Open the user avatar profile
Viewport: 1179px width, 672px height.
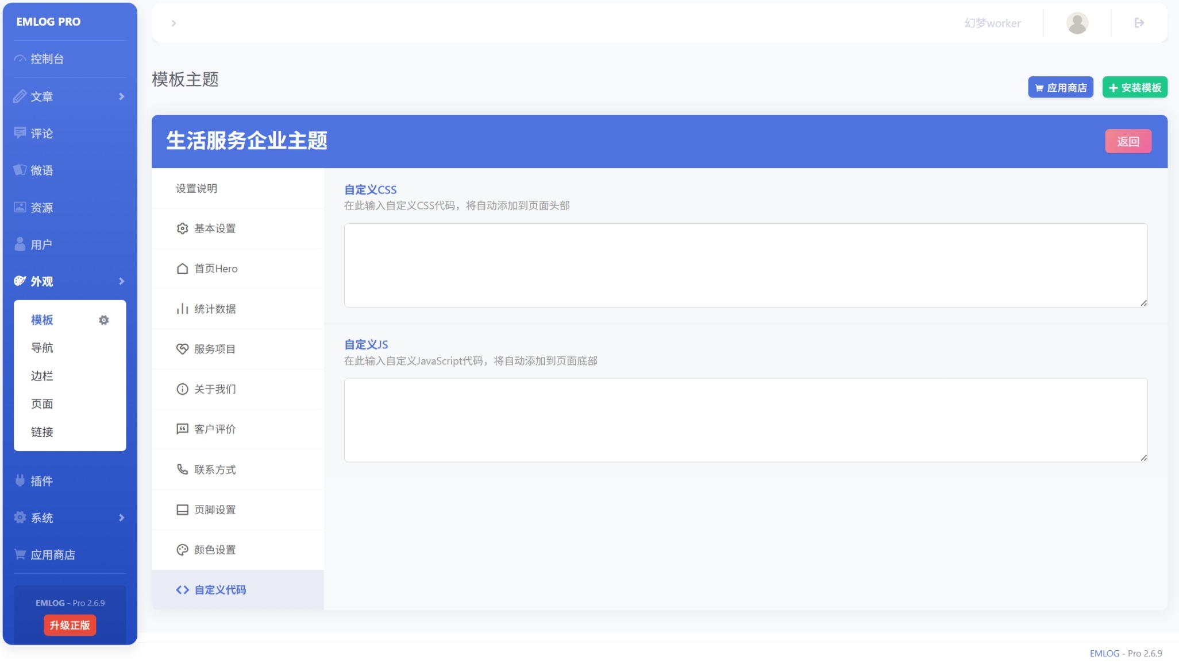click(x=1077, y=23)
